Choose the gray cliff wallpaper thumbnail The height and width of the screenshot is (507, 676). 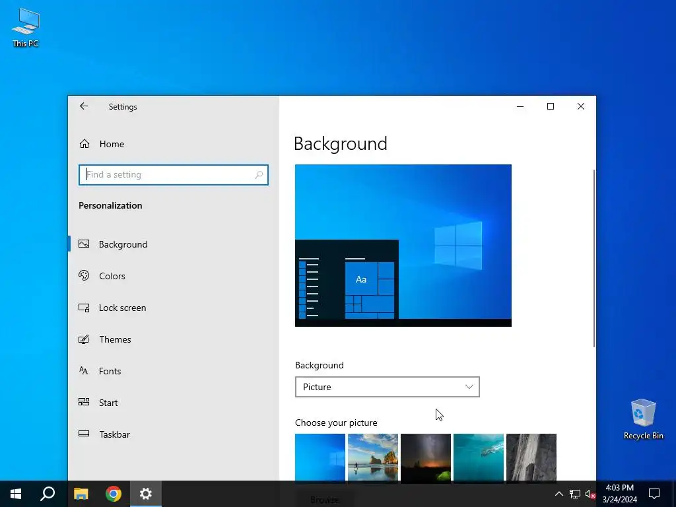[x=531, y=457]
